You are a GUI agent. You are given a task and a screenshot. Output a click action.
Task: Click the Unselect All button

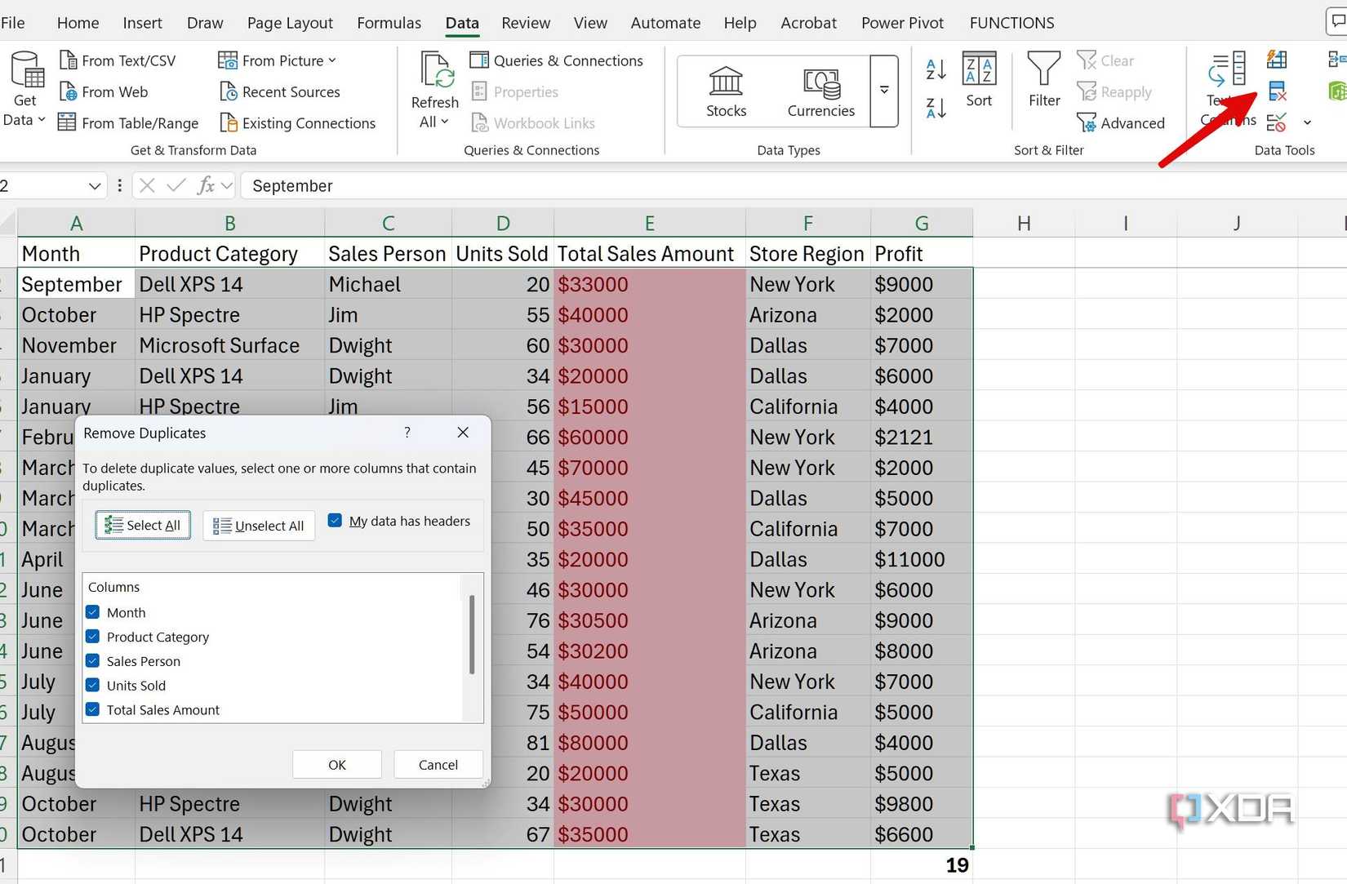(x=258, y=525)
